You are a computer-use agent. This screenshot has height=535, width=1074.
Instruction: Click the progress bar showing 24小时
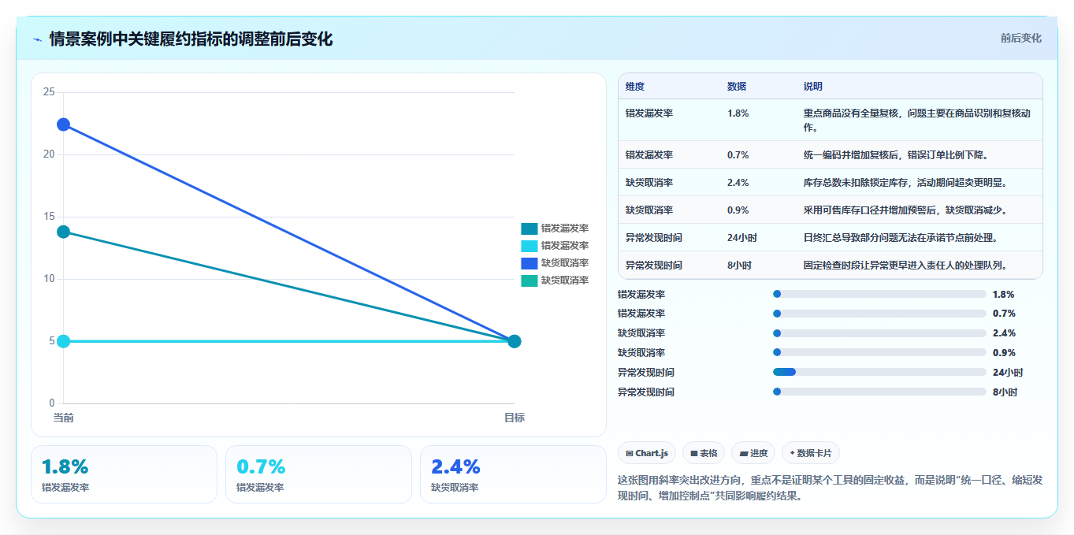tap(879, 372)
